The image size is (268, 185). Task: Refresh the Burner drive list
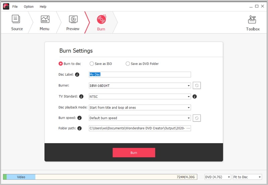point(197,85)
